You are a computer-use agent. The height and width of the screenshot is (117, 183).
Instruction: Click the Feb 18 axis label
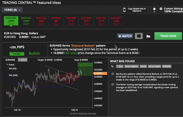17,110
